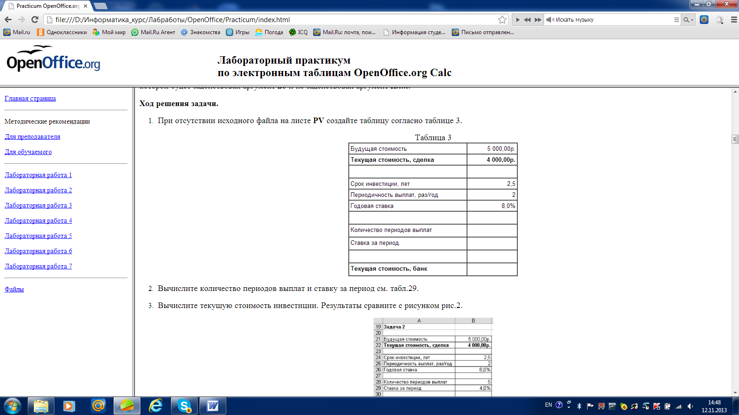Image resolution: width=739 pixels, height=415 pixels.
Task: Click the Bluetooth tray icon
Action: (579, 406)
